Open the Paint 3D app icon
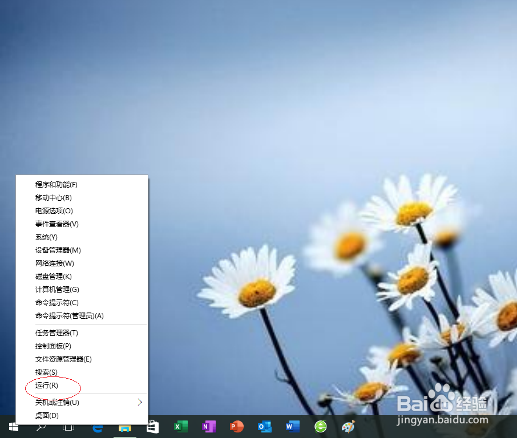517x438 pixels. coord(348,426)
